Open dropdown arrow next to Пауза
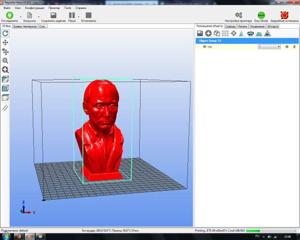 (78, 17)
